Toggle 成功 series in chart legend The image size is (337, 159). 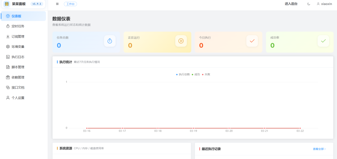pos(196,75)
